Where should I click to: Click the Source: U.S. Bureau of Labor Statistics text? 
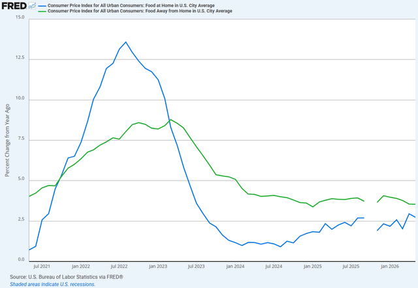(67, 277)
